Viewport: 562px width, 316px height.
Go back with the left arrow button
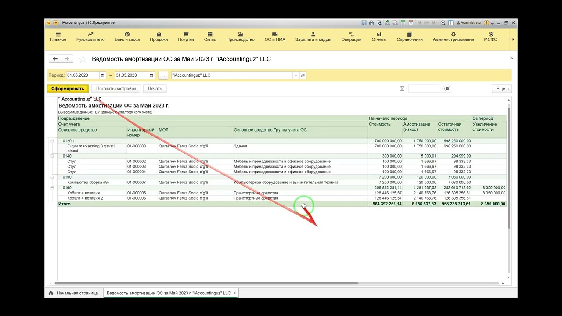[55, 59]
